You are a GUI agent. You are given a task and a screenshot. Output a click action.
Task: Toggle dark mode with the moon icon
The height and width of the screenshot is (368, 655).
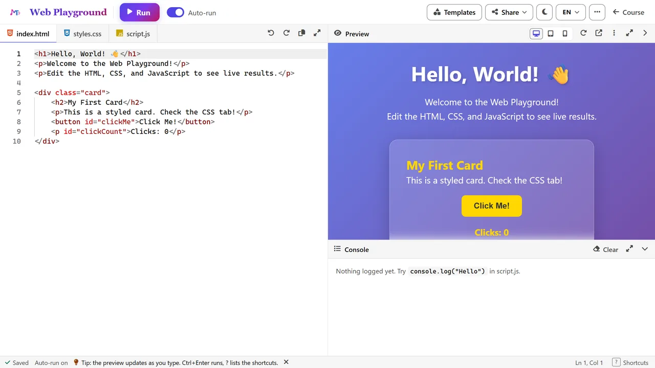point(544,12)
